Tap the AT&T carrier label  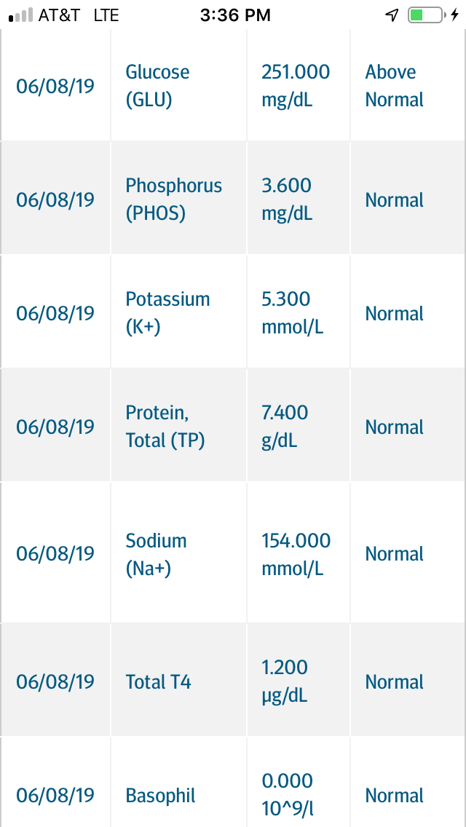coord(59,15)
